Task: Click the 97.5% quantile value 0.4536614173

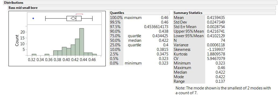Action: 156,27
